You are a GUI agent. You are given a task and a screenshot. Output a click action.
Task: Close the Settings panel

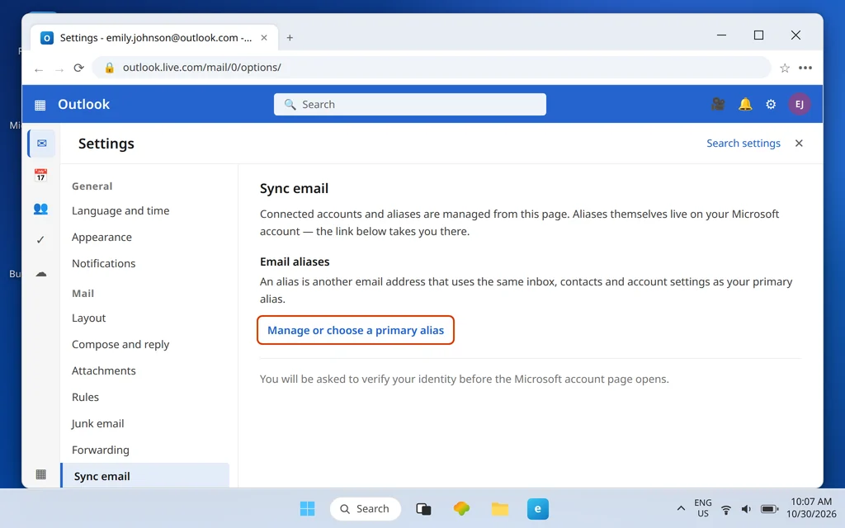[x=799, y=144]
